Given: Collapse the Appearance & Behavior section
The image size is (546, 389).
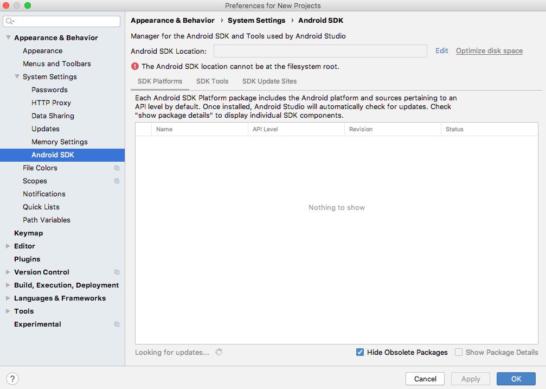Looking at the screenshot, I should 8,37.
